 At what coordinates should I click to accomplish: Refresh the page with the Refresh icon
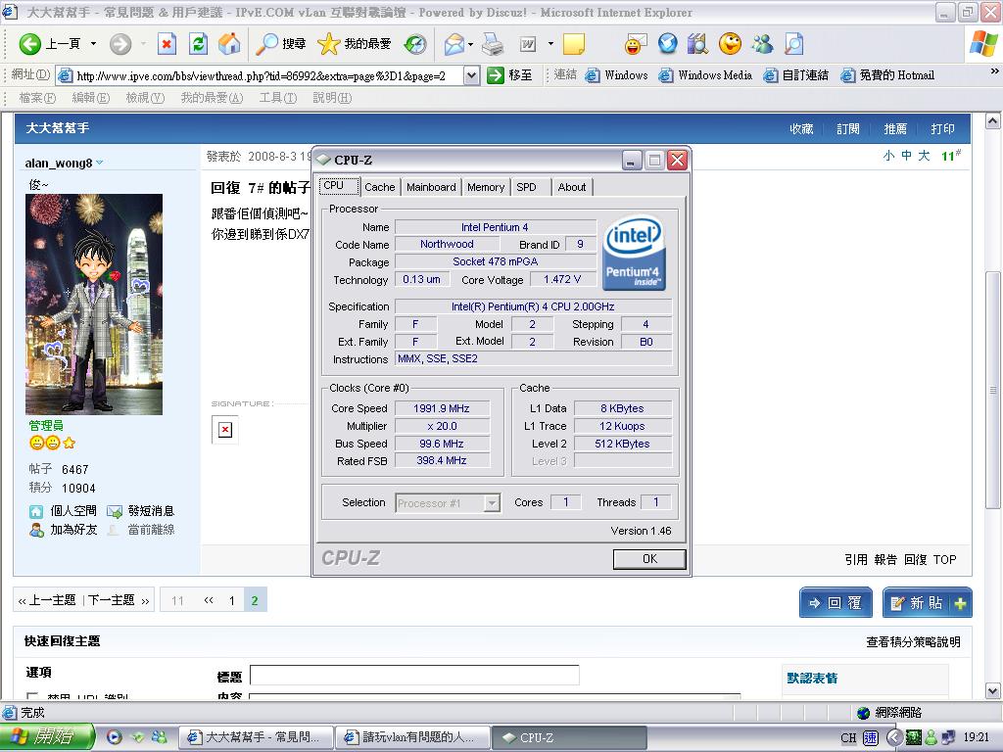tap(198, 44)
